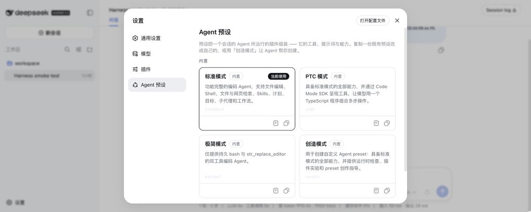The height and width of the screenshot is (212, 531).
Task: Select the 创造模式 preset card title
Action: pos(316,144)
